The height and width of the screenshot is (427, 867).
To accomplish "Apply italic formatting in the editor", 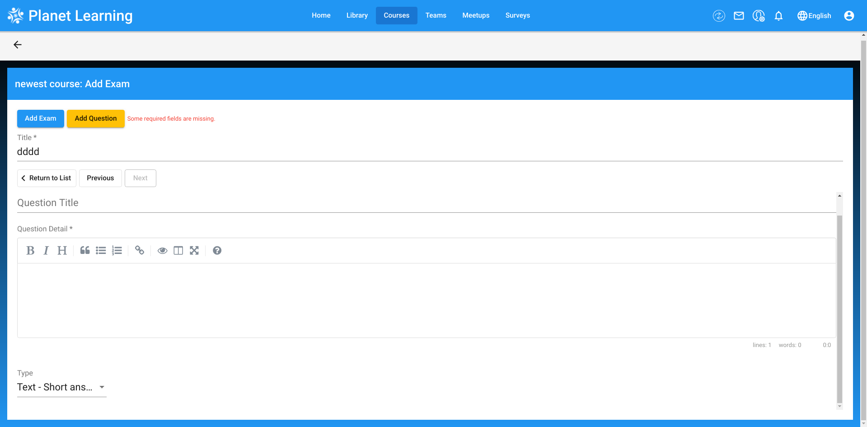I will coord(46,250).
